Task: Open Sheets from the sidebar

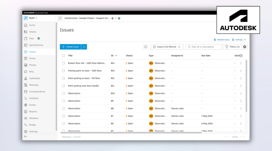Action: point(33,32)
